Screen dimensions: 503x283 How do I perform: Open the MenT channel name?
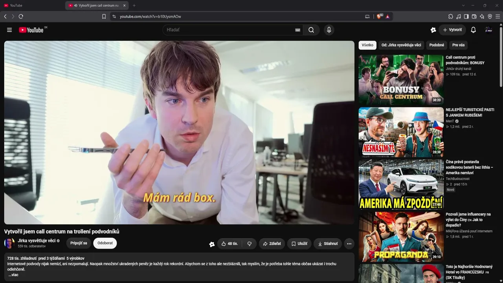click(x=450, y=121)
